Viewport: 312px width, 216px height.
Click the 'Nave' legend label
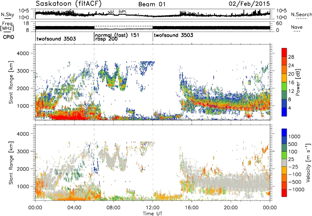pos(297,27)
